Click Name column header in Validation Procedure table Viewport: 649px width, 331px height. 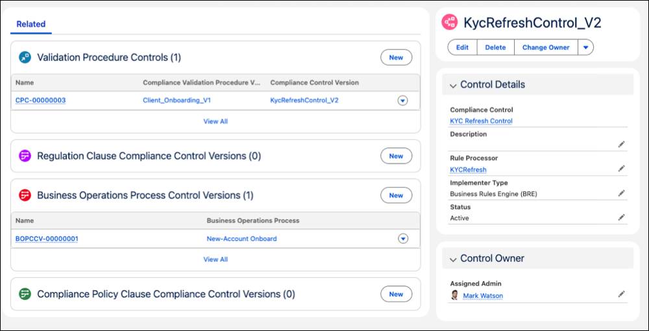[25, 83]
